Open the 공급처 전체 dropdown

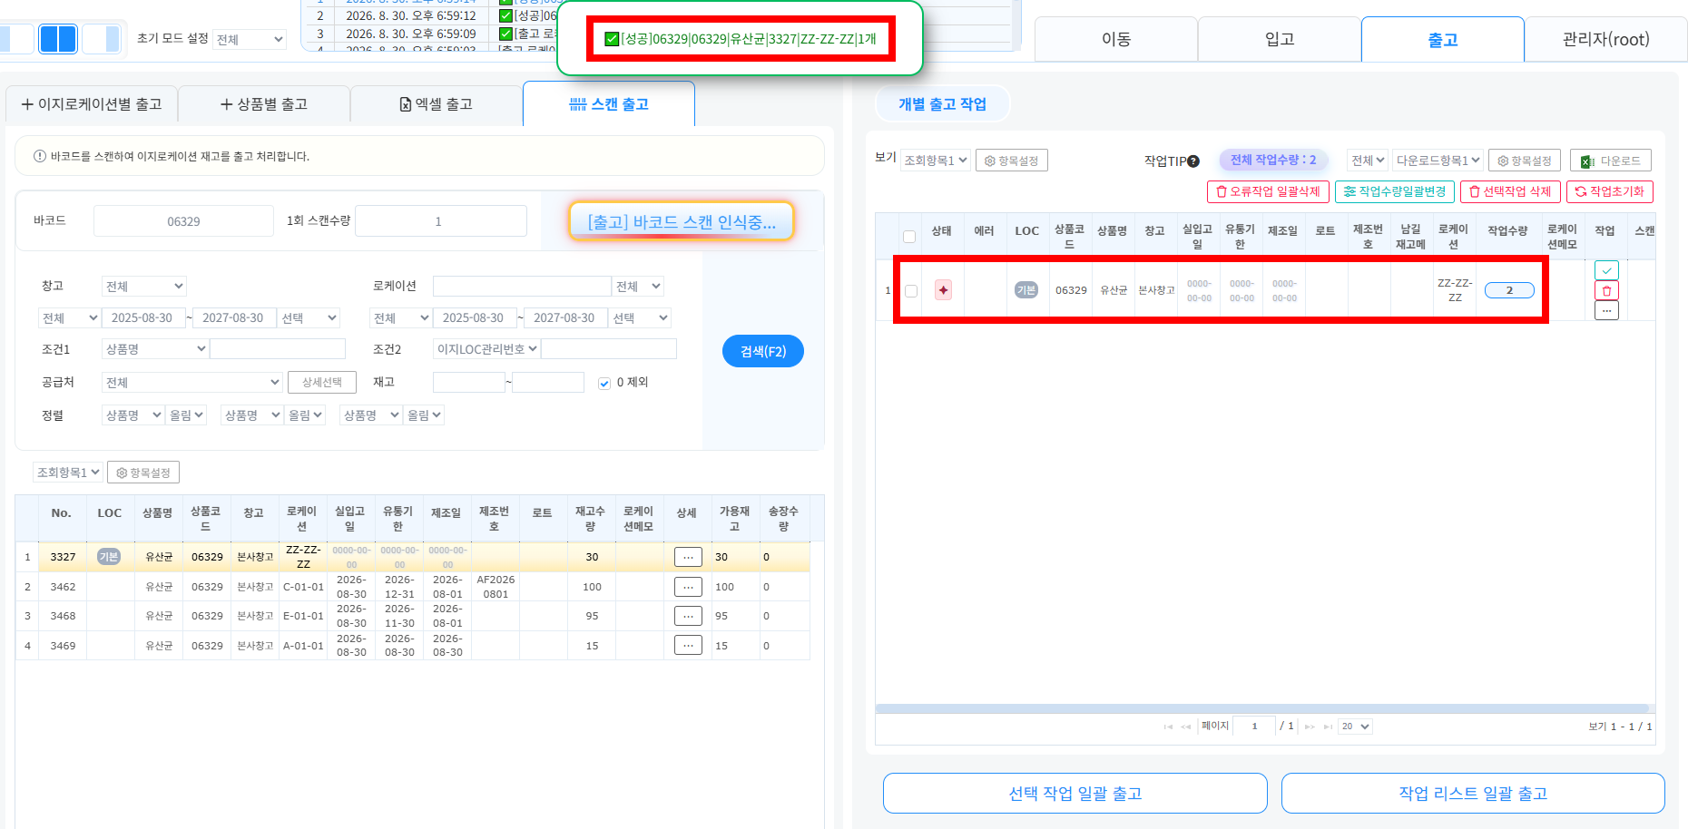tap(192, 383)
